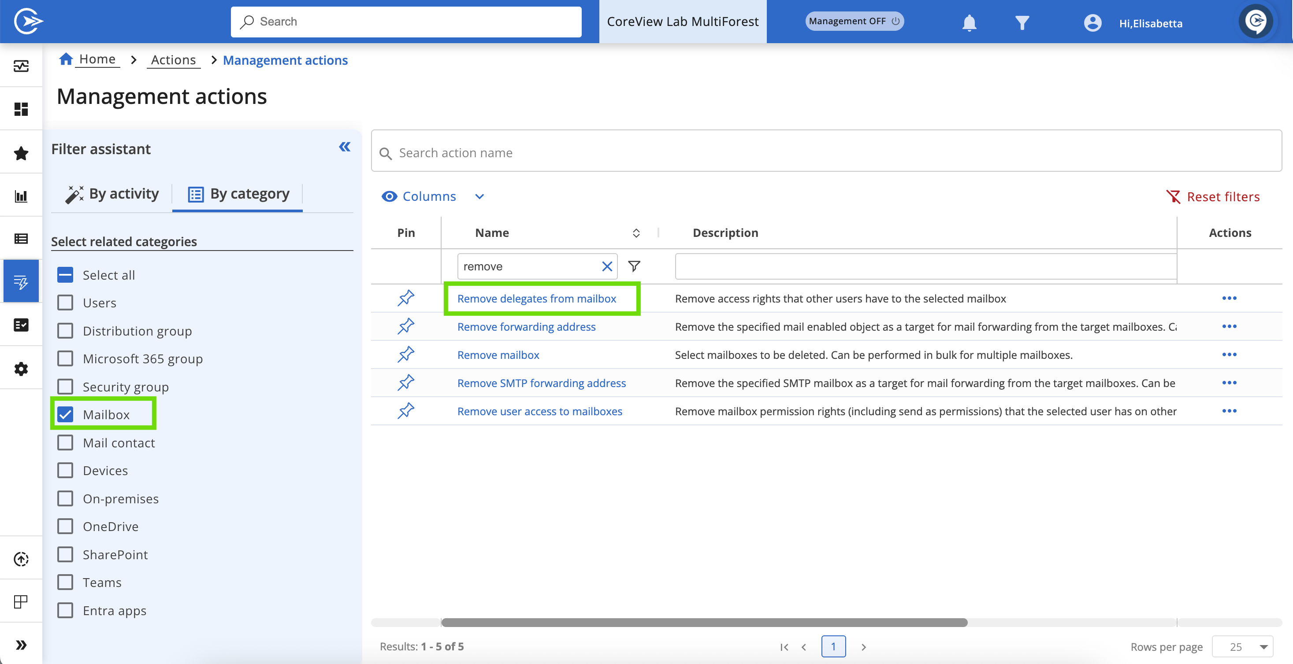
Task: Open the health monitor sidebar icon
Action: tap(21, 66)
